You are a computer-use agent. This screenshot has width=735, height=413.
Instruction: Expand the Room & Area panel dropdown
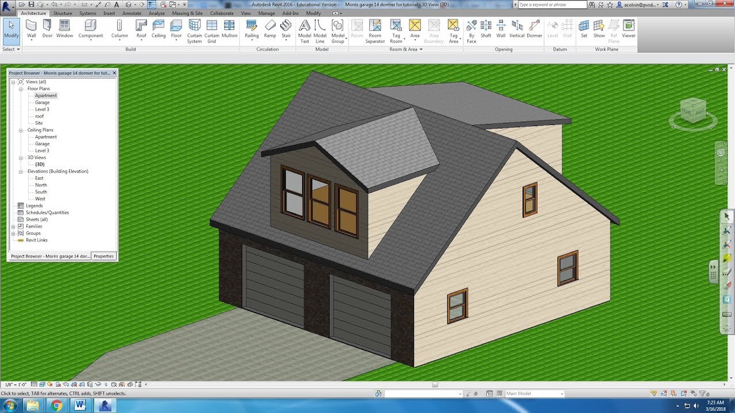click(x=405, y=49)
